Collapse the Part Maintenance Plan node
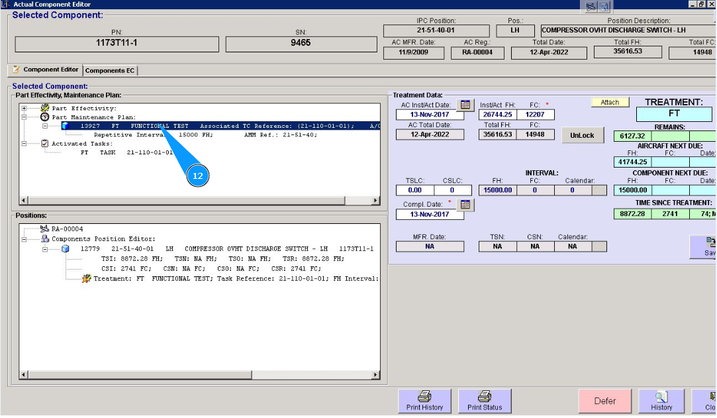The width and height of the screenshot is (717, 418). coord(24,117)
